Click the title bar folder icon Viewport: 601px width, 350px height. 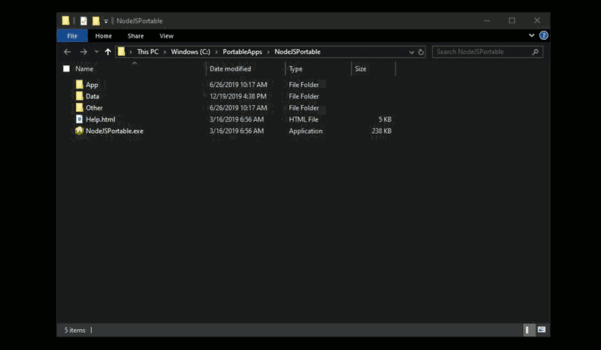(66, 20)
